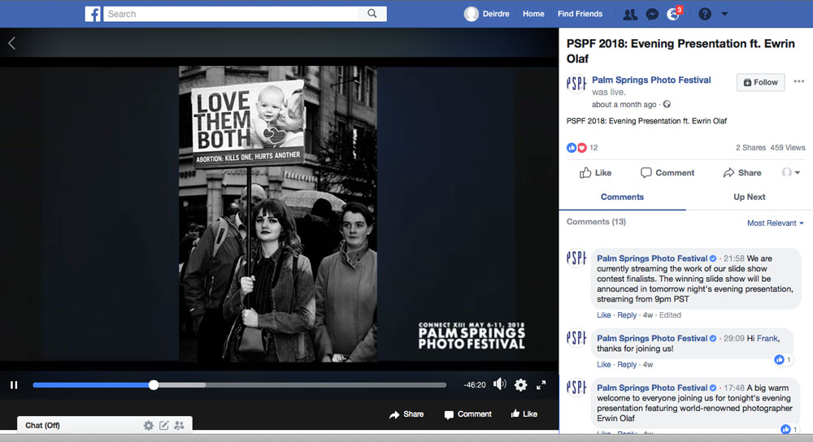This screenshot has height=442, width=813.
Task: Follow Palm Springs Photo Festival
Action: [760, 82]
